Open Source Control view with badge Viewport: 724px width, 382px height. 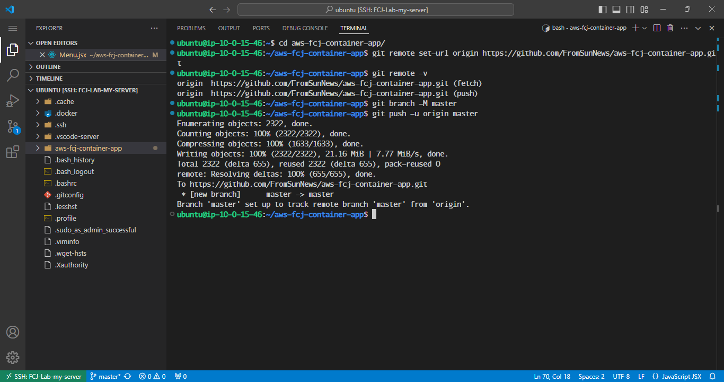point(13,126)
